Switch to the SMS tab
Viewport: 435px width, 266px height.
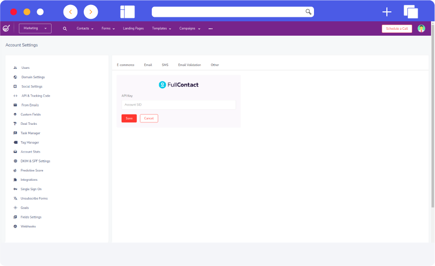(x=165, y=65)
